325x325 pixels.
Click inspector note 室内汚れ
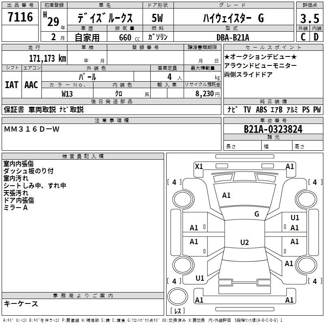point(16,178)
